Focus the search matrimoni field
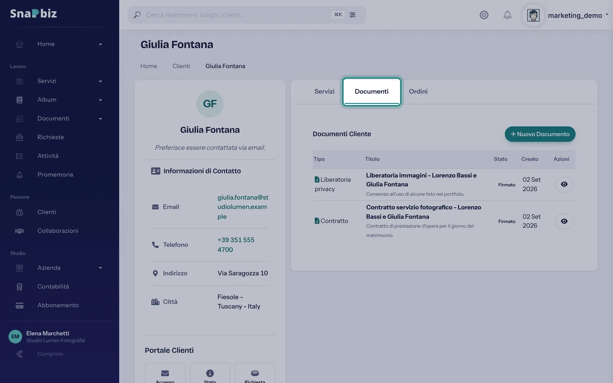Image resolution: width=613 pixels, height=383 pixels. pos(247,15)
